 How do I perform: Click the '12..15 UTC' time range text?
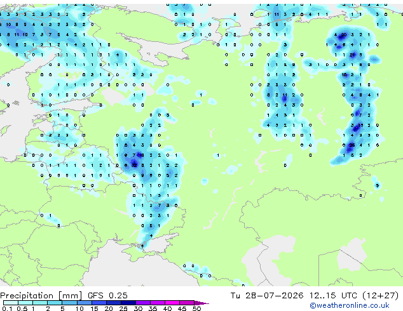point(333,296)
